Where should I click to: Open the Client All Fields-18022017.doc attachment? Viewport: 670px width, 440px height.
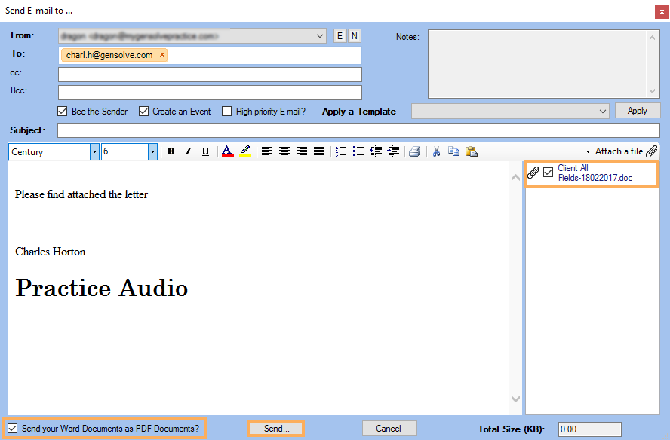point(595,173)
